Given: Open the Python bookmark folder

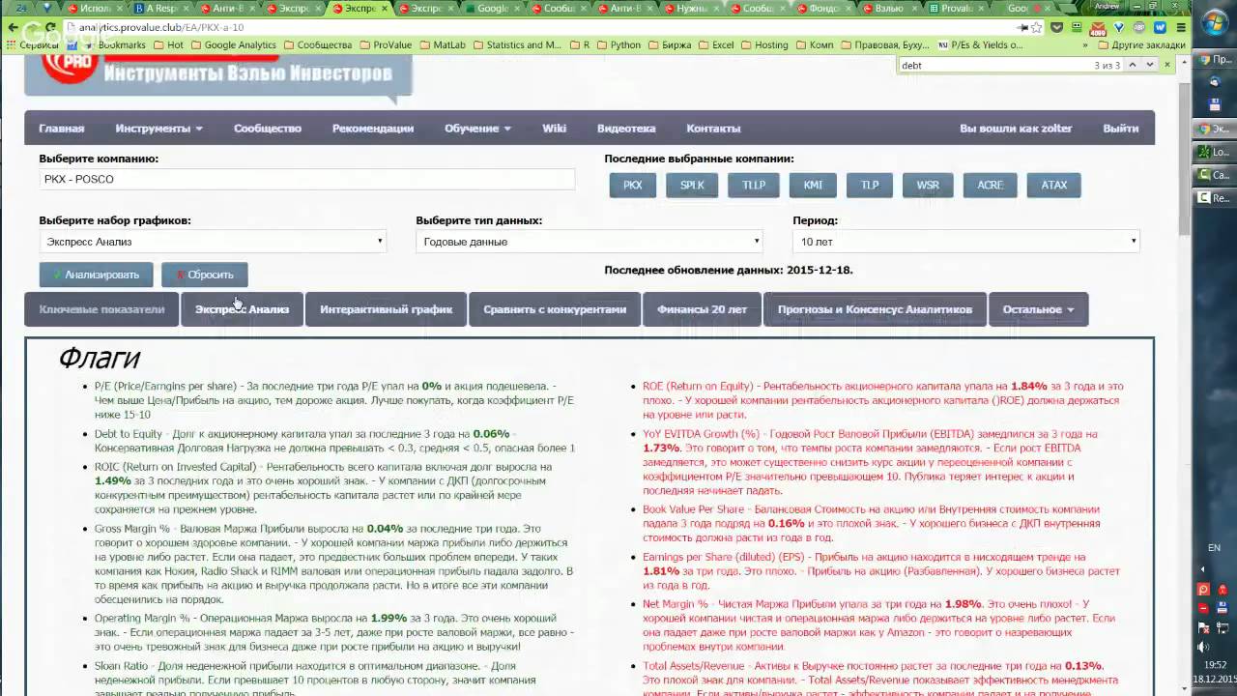Looking at the screenshot, I should pyautogui.click(x=618, y=44).
